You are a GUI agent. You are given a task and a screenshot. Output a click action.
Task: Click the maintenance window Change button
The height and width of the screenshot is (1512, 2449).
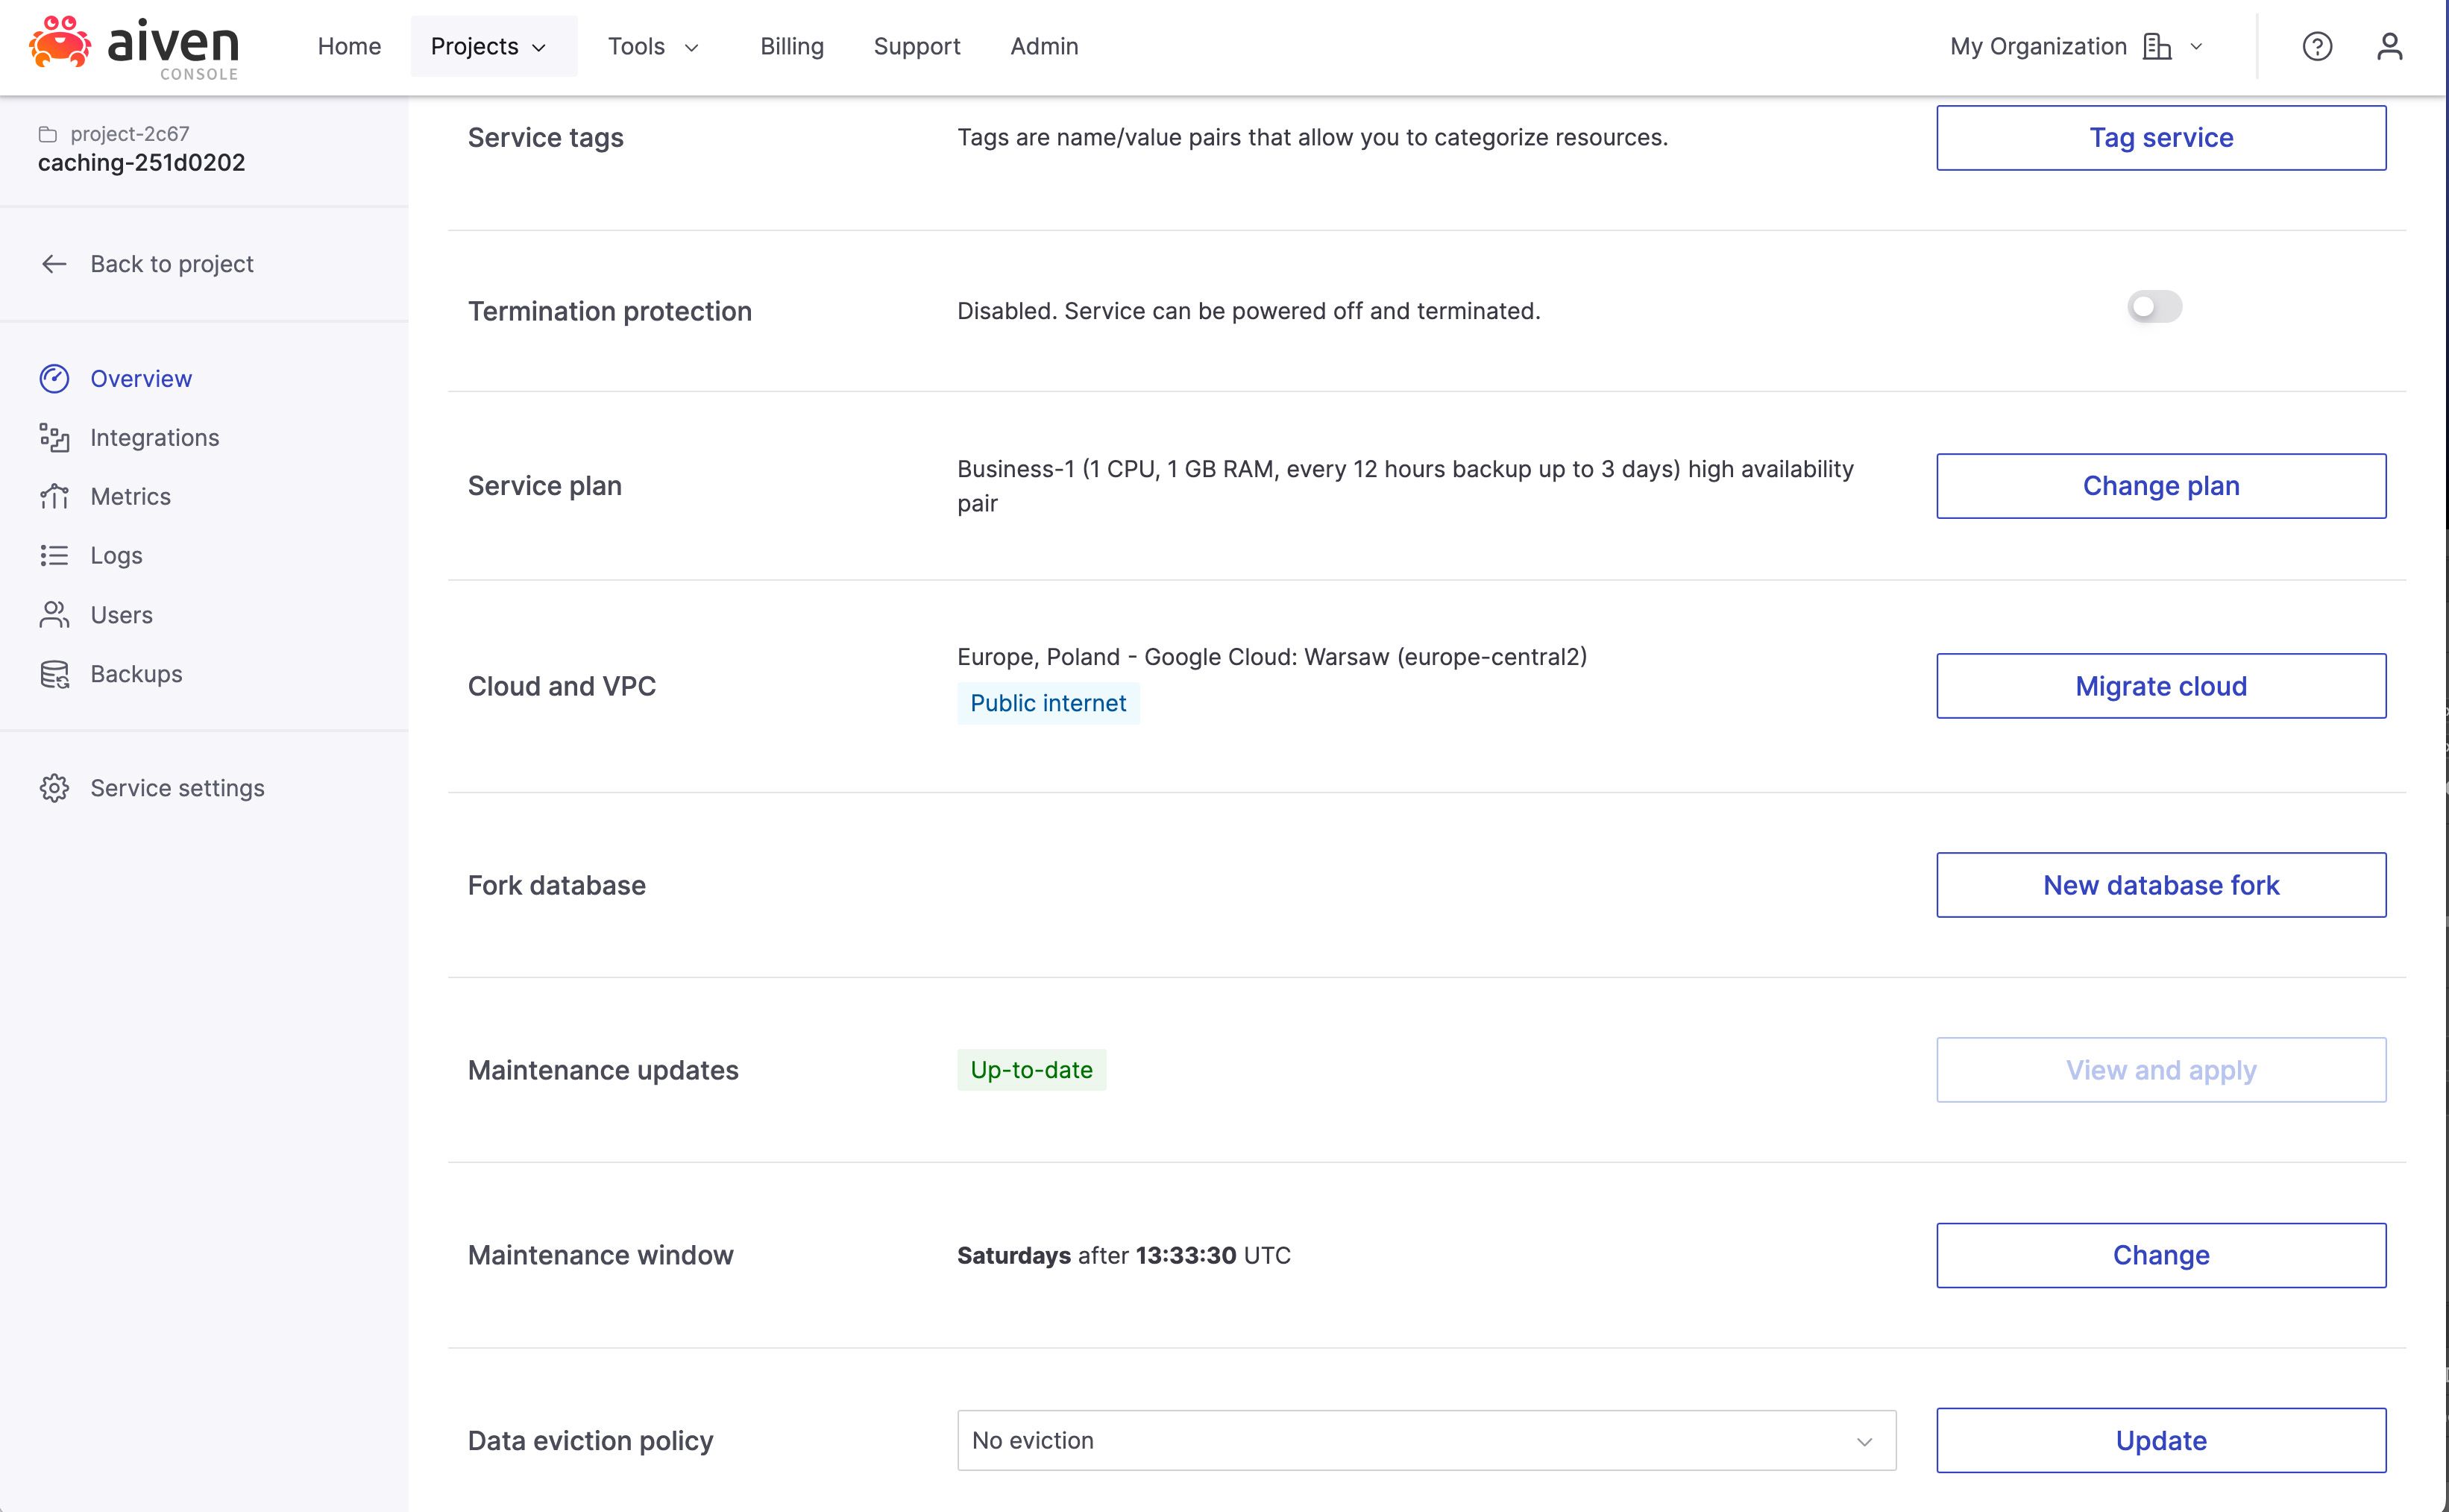pyautogui.click(x=2161, y=1255)
